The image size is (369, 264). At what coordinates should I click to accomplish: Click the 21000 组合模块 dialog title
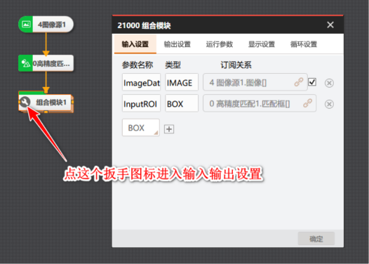pyautogui.click(x=144, y=25)
